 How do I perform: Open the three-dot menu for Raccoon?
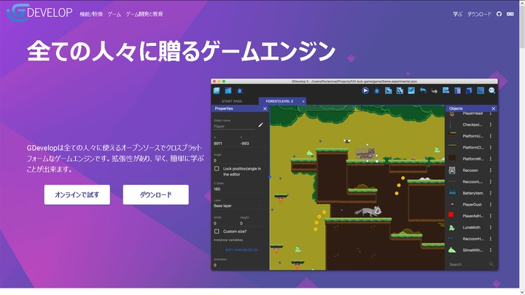pos(491,170)
